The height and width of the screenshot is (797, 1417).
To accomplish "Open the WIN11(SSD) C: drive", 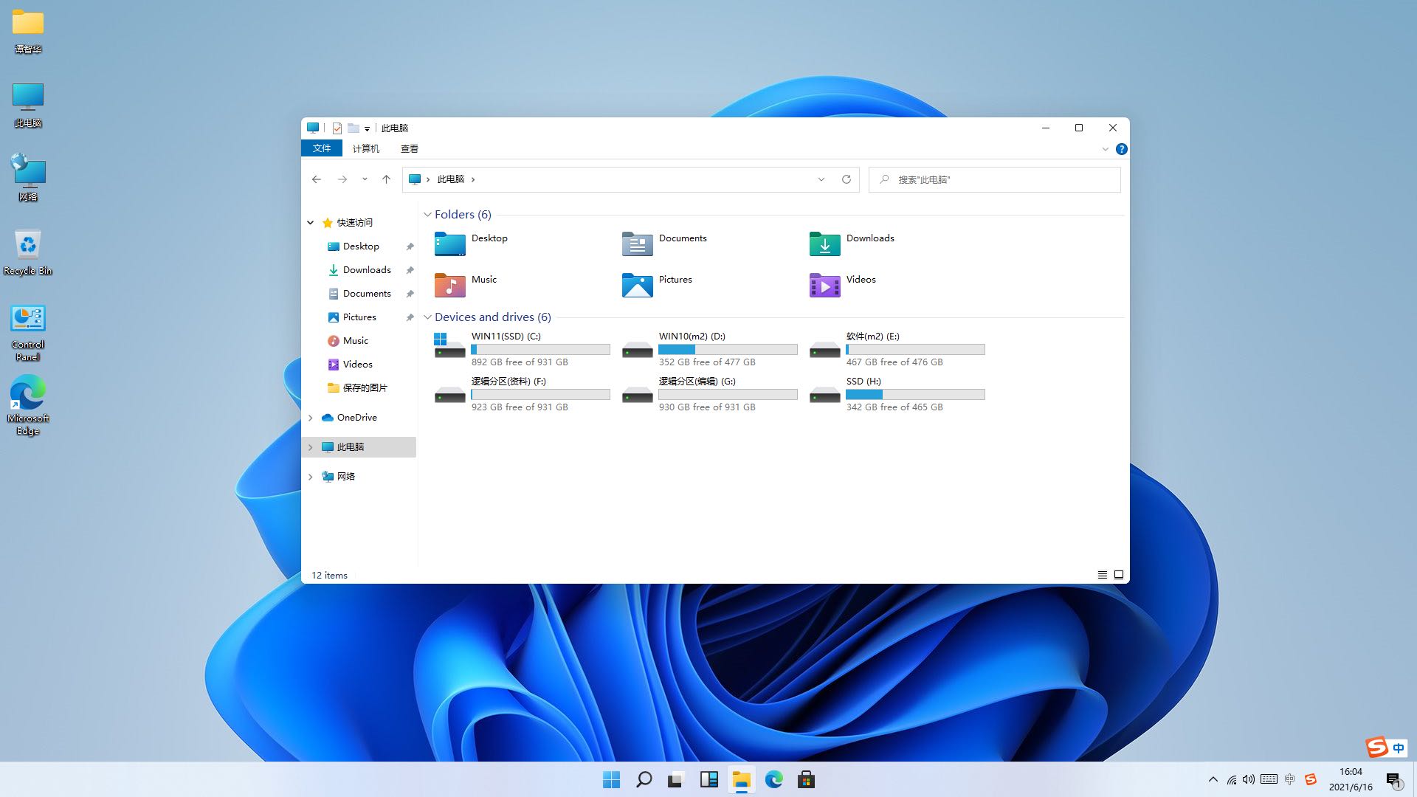I will [506, 337].
